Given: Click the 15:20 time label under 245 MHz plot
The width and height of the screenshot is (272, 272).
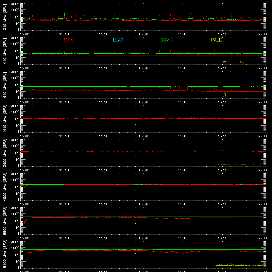Looking at the screenshot, I should point(104,34).
